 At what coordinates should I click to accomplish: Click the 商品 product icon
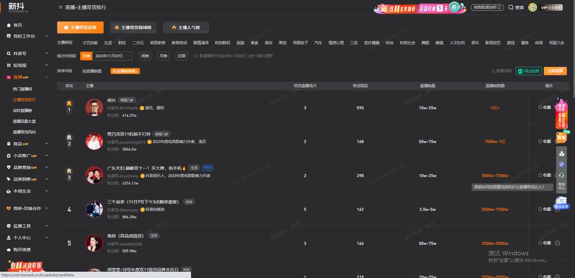point(9,144)
